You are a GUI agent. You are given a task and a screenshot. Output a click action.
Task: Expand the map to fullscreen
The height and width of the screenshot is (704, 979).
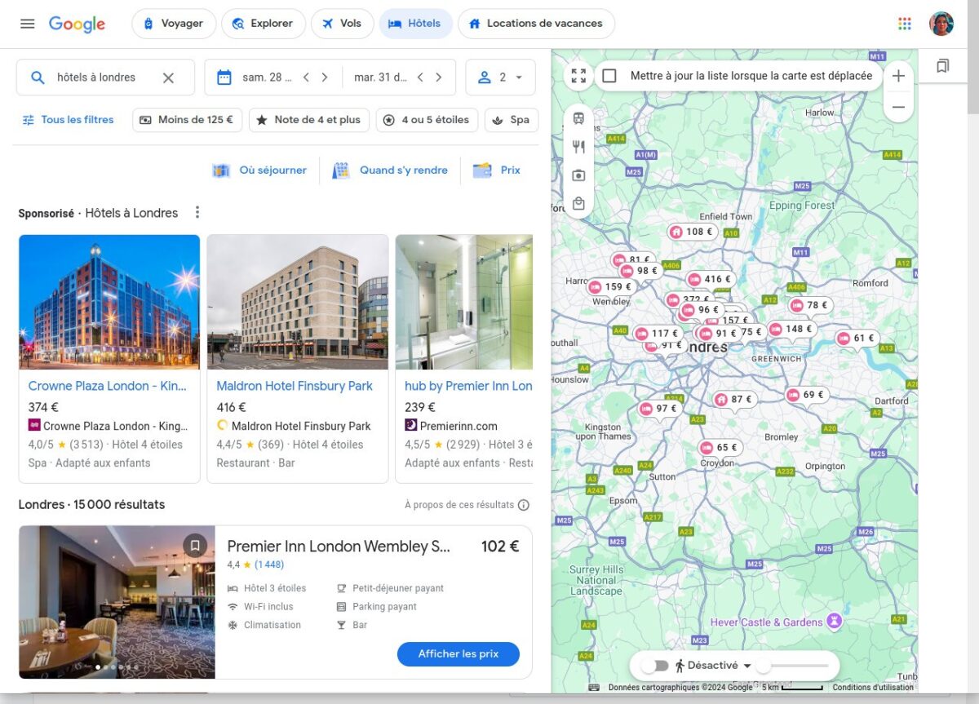[x=578, y=76]
